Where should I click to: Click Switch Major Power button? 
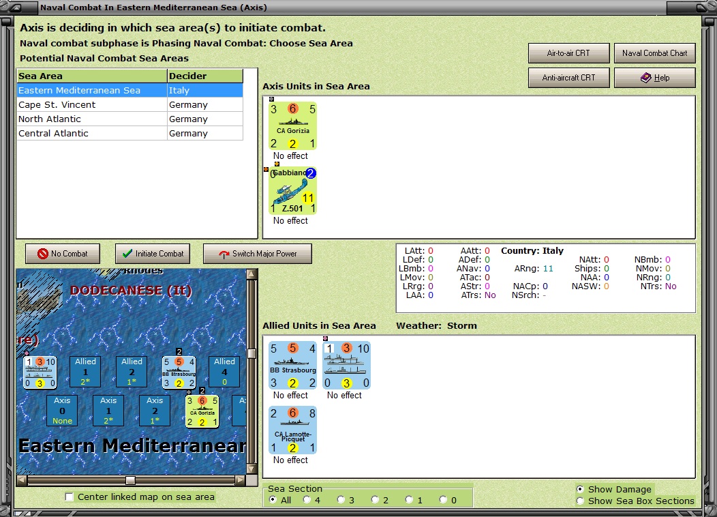pos(258,254)
